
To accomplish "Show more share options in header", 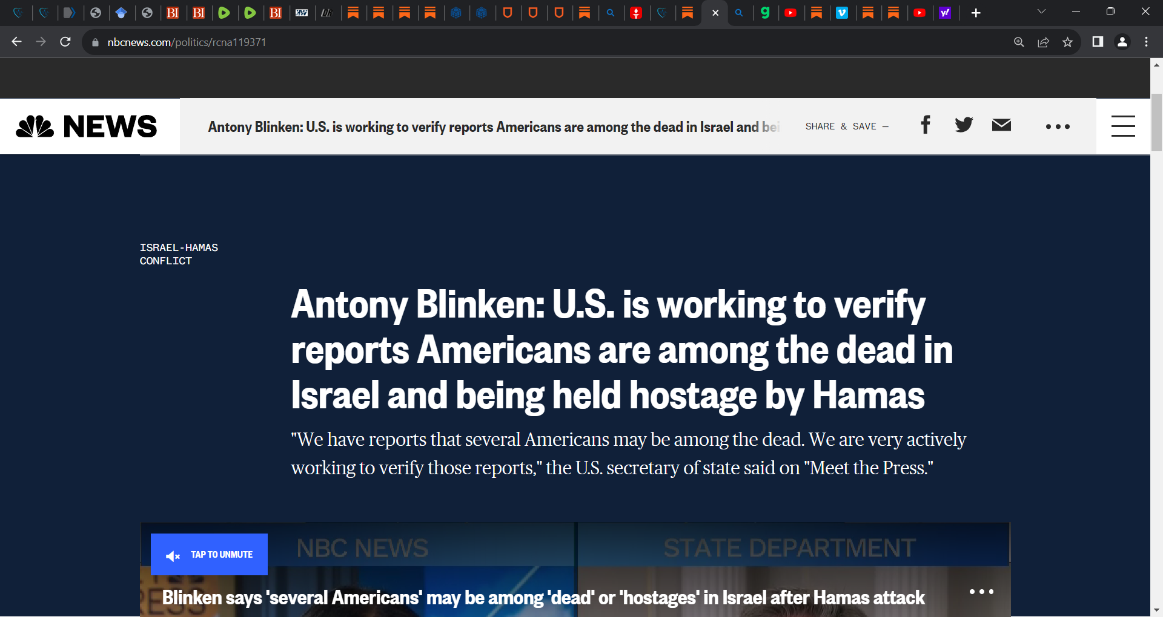I will [x=1058, y=126].
